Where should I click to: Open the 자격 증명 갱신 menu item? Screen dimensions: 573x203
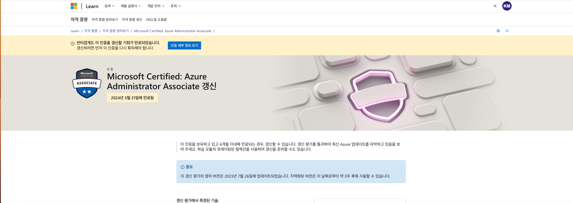point(132,20)
